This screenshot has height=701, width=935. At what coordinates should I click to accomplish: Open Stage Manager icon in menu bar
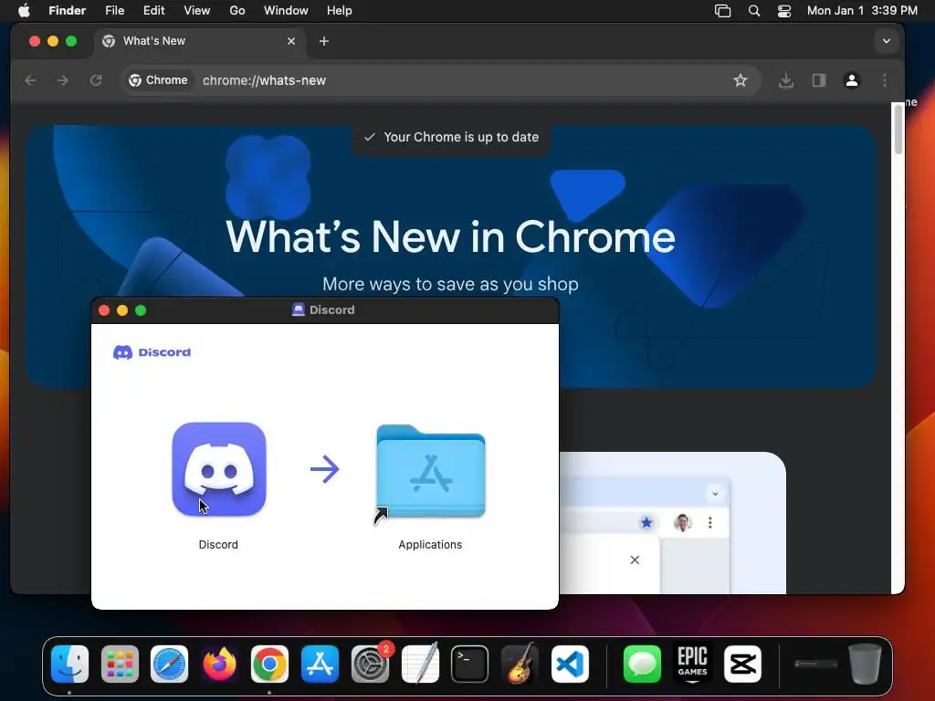(723, 11)
